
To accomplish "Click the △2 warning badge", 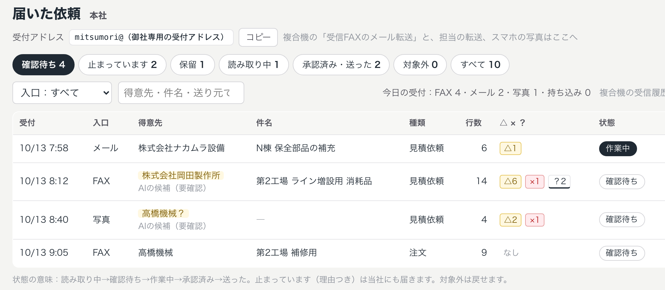I will click(x=511, y=220).
